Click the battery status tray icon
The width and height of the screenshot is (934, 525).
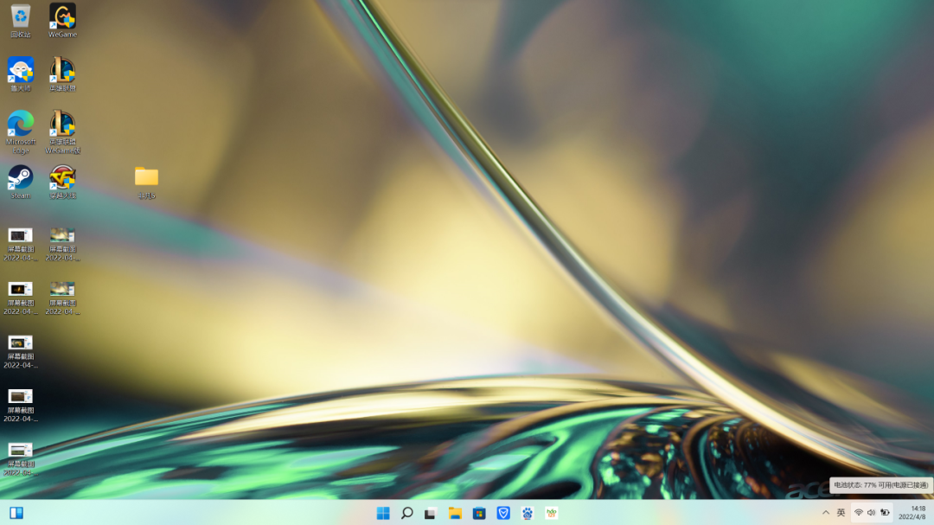[x=886, y=513]
